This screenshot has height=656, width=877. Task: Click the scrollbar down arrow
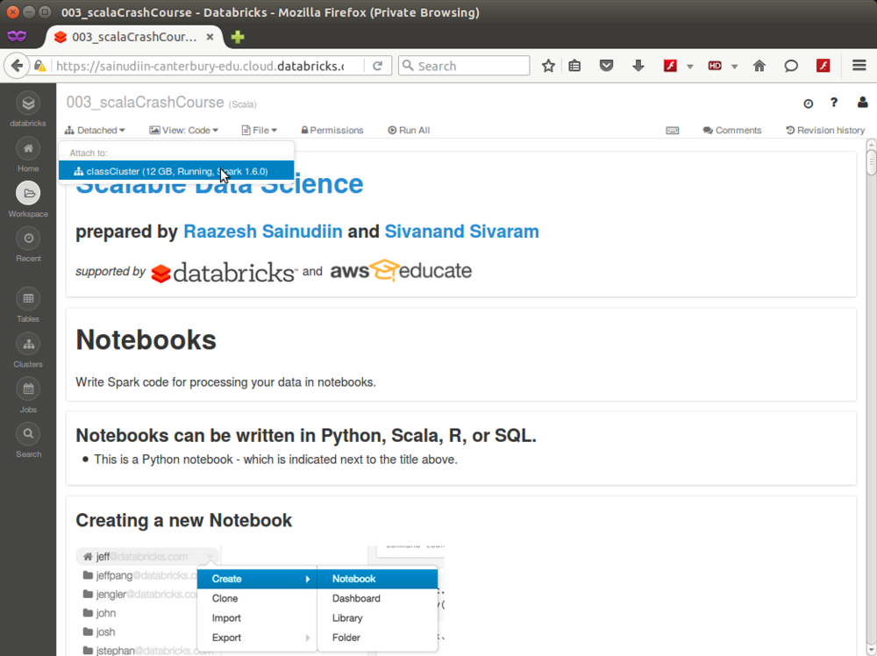click(872, 651)
